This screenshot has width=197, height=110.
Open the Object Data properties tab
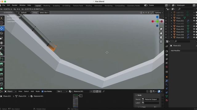click(167, 96)
